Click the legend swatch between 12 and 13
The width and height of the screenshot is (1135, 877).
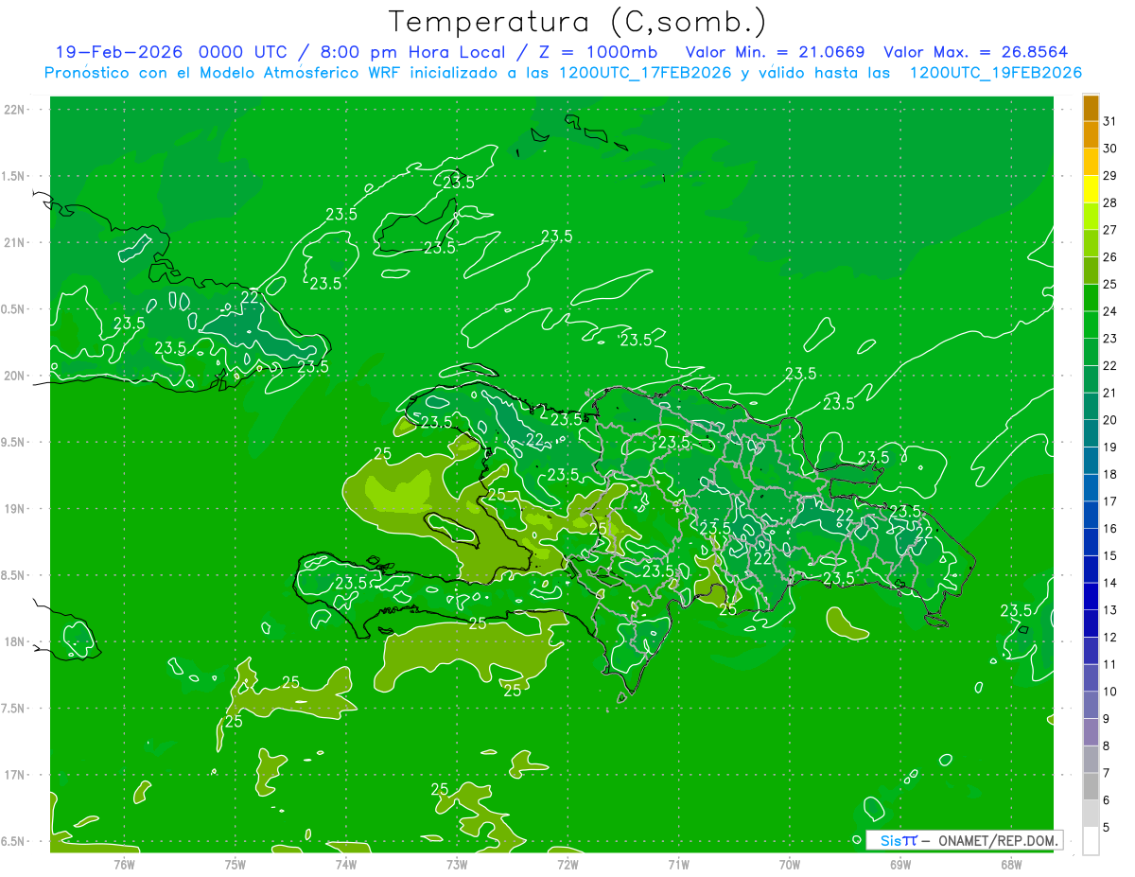(x=1091, y=623)
